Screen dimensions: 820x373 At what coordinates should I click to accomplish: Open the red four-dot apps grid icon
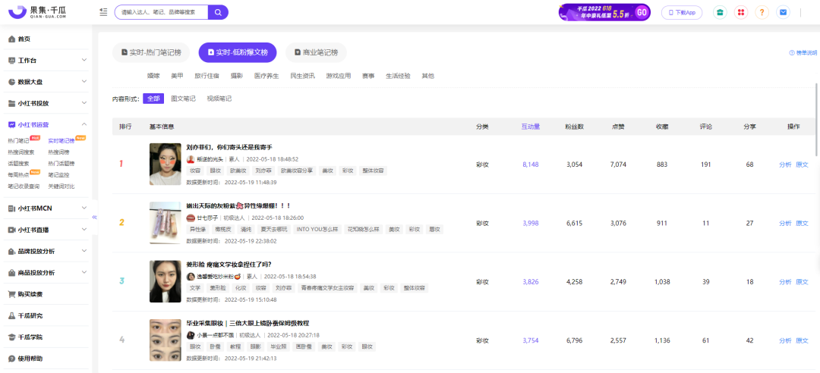pos(741,12)
